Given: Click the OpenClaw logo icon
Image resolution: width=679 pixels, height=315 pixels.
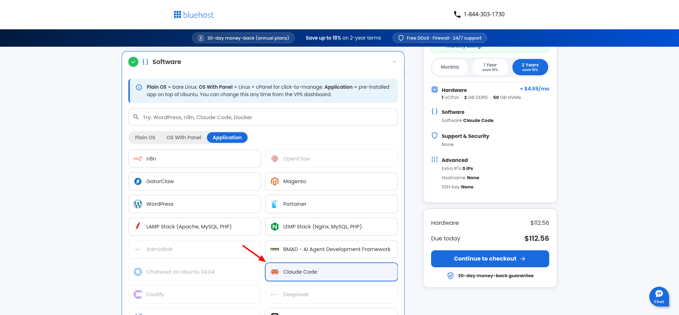Looking at the screenshot, I should (x=275, y=159).
